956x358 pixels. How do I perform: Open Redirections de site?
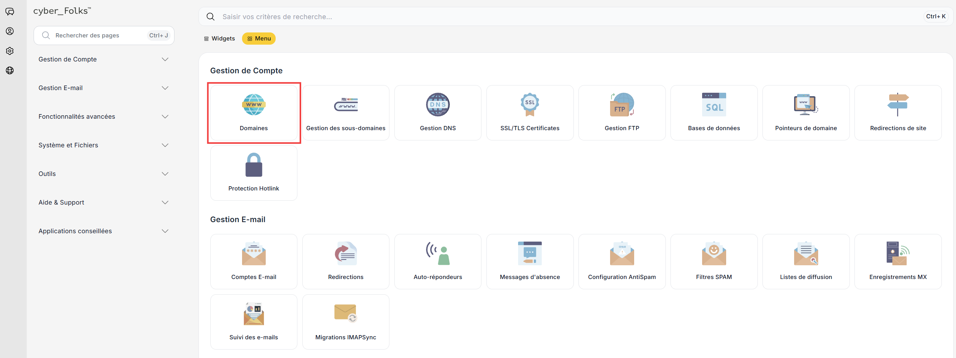pos(898,113)
